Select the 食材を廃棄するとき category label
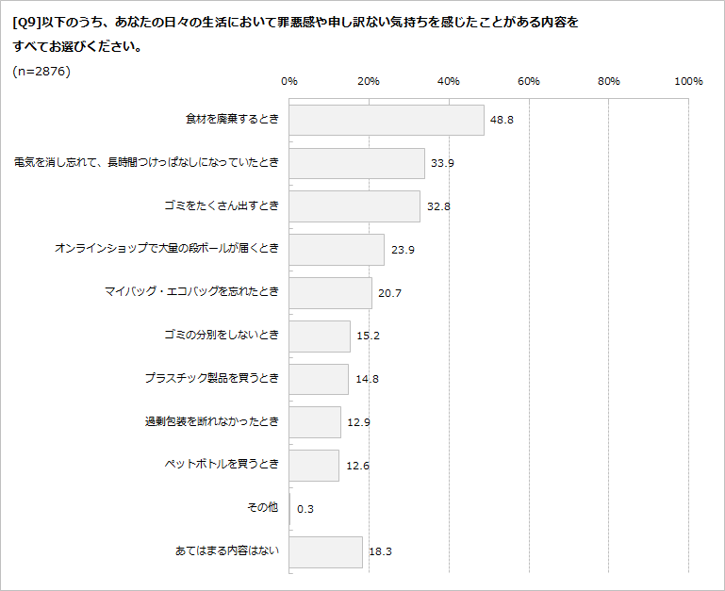 [x=232, y=120]
